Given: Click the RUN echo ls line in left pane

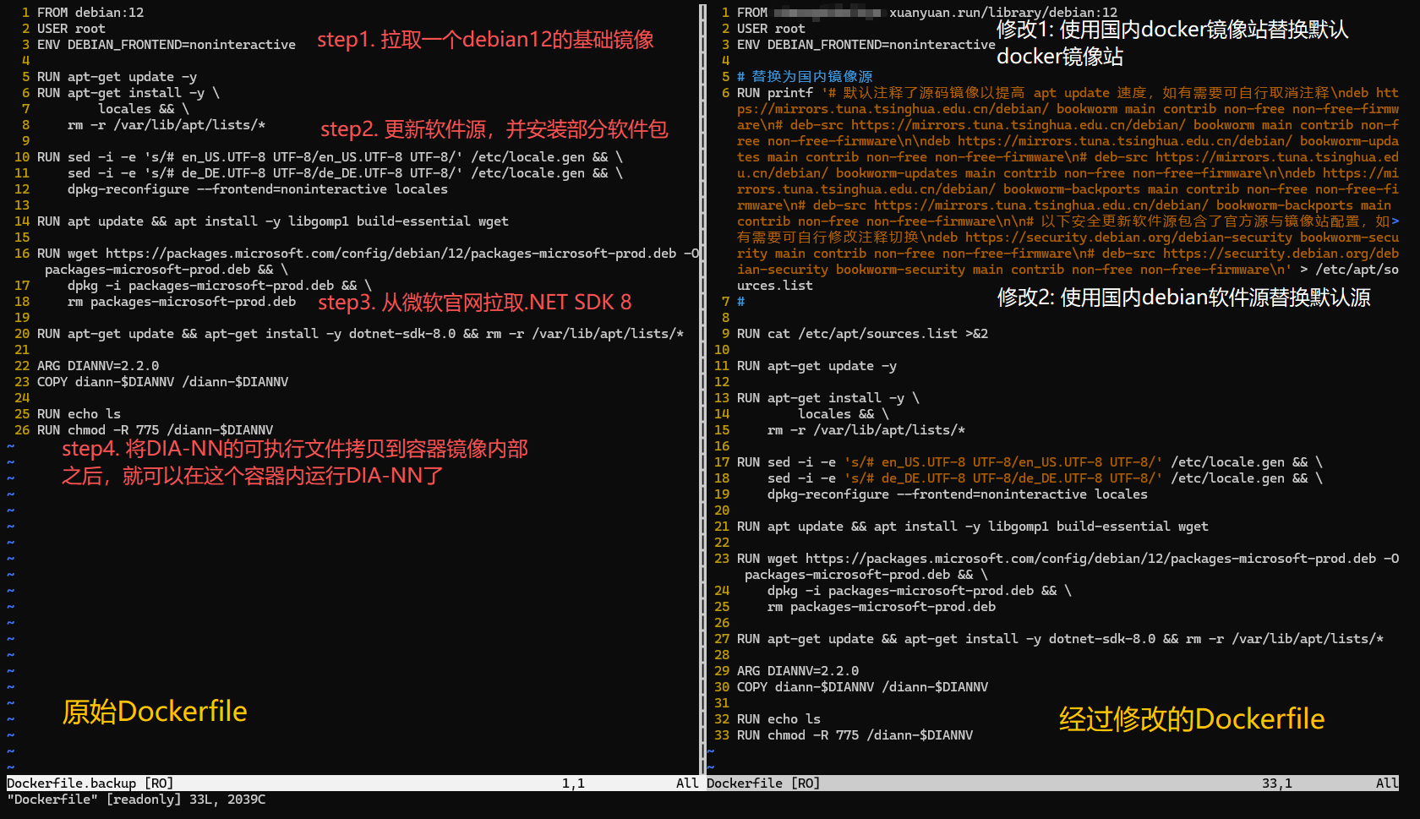Looking at the screenshot, I should click(79, 413).
